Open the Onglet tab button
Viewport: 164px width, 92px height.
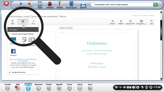(x=40, y=5)
